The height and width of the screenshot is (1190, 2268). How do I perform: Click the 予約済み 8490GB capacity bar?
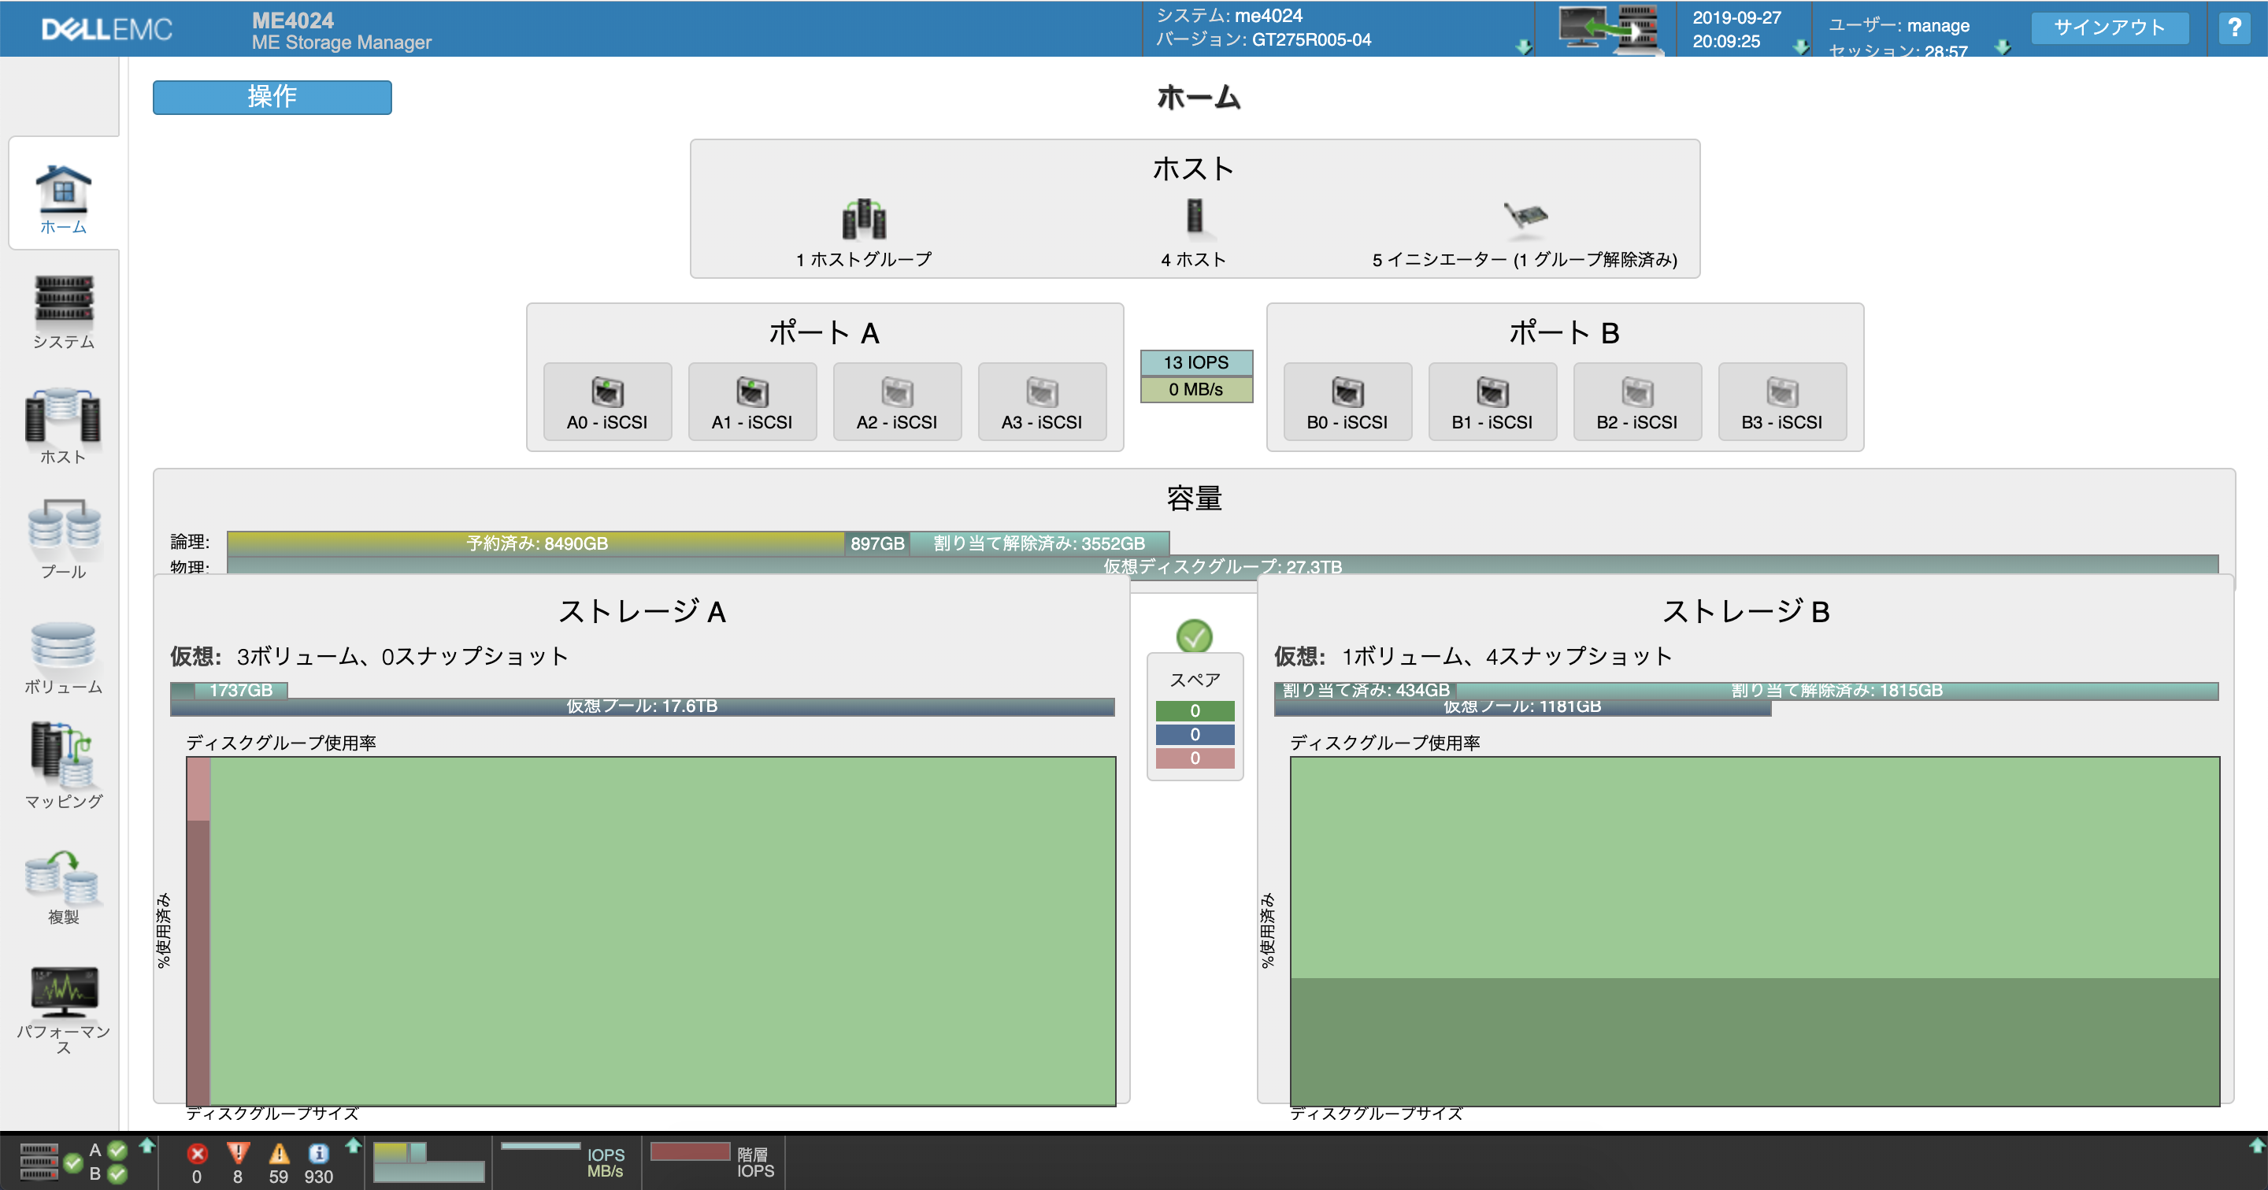point(535,543)
